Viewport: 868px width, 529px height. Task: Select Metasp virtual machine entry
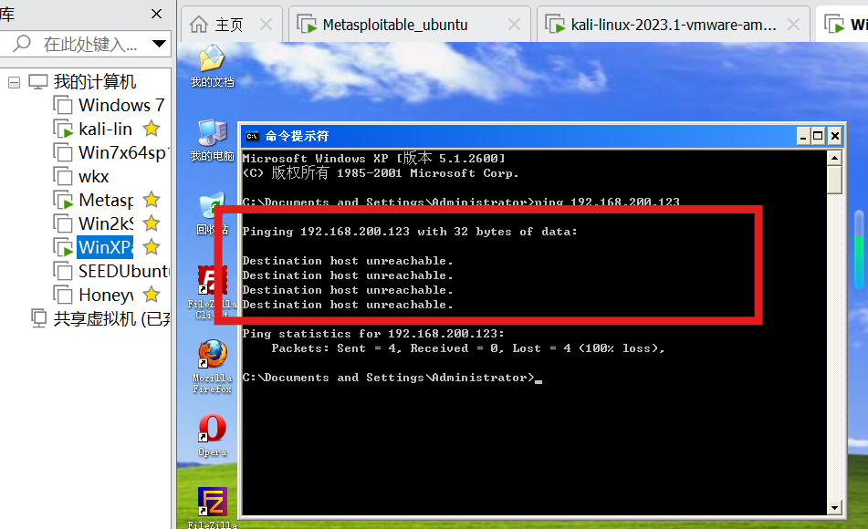click(x=106, y=200)
